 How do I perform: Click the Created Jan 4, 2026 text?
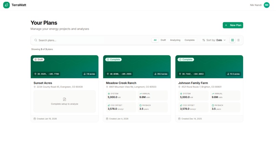(x=118, y=119)
